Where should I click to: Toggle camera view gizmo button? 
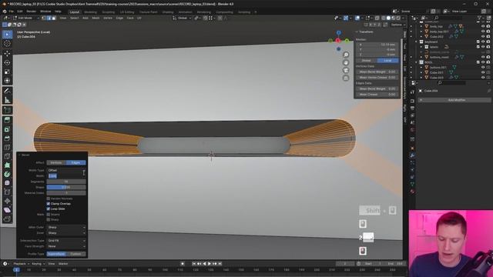pyautogui.click(x=346, y=70)
